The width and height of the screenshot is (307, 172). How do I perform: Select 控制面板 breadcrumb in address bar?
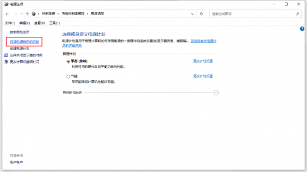(48, 14)
